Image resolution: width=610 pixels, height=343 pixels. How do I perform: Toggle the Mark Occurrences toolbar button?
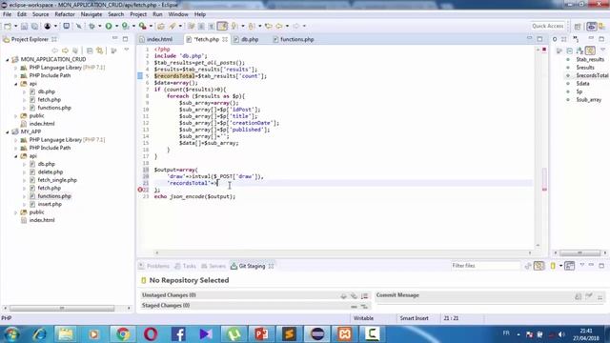[222, 26]
